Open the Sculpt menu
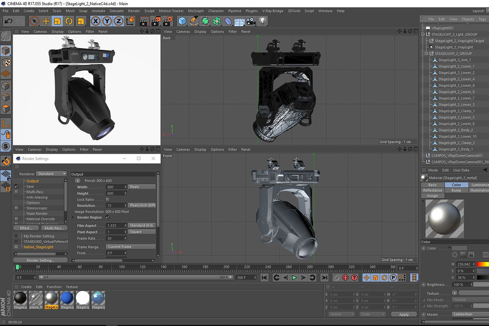 coord(150,11)
